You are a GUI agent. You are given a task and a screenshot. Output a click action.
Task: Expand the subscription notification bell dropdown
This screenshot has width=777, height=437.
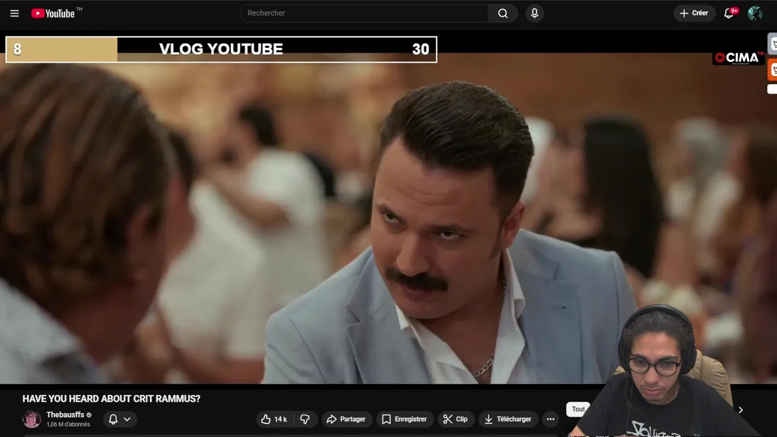click(x=120, y=419)
